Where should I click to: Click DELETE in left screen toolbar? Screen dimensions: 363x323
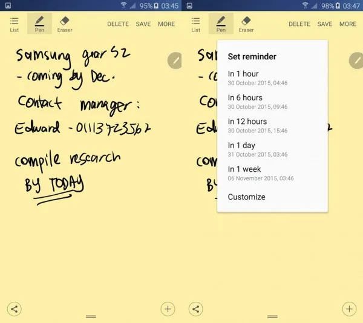[118, 24]
